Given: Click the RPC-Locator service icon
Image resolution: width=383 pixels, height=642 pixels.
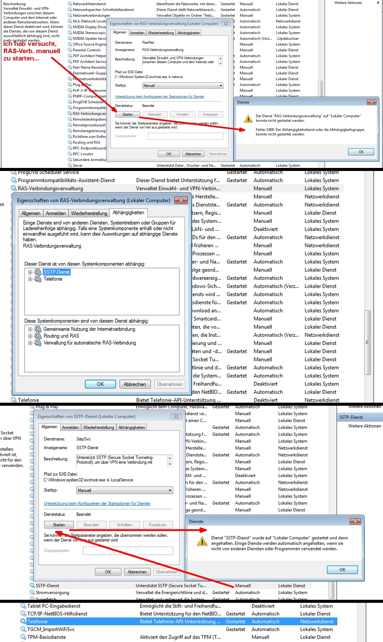Looking at the screenshot, I should point(69,154).
